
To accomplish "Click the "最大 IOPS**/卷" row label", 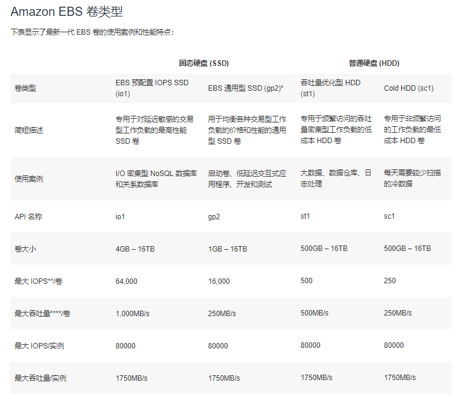I will (x=38, y=281).
